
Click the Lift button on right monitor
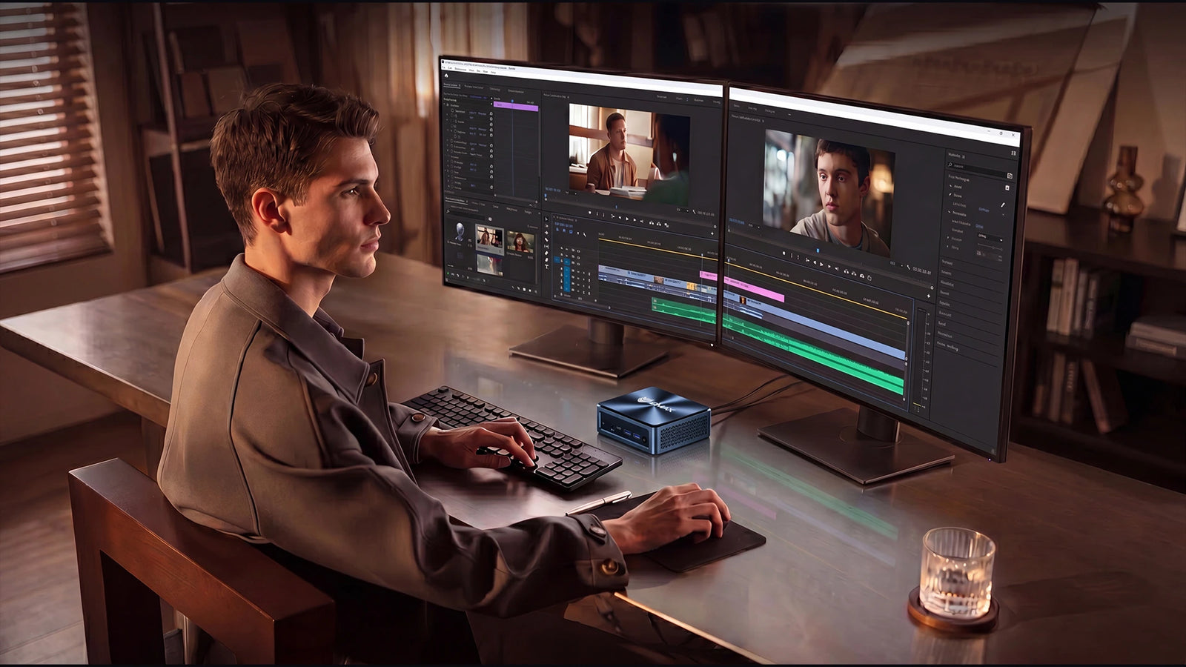click(847, 272)
